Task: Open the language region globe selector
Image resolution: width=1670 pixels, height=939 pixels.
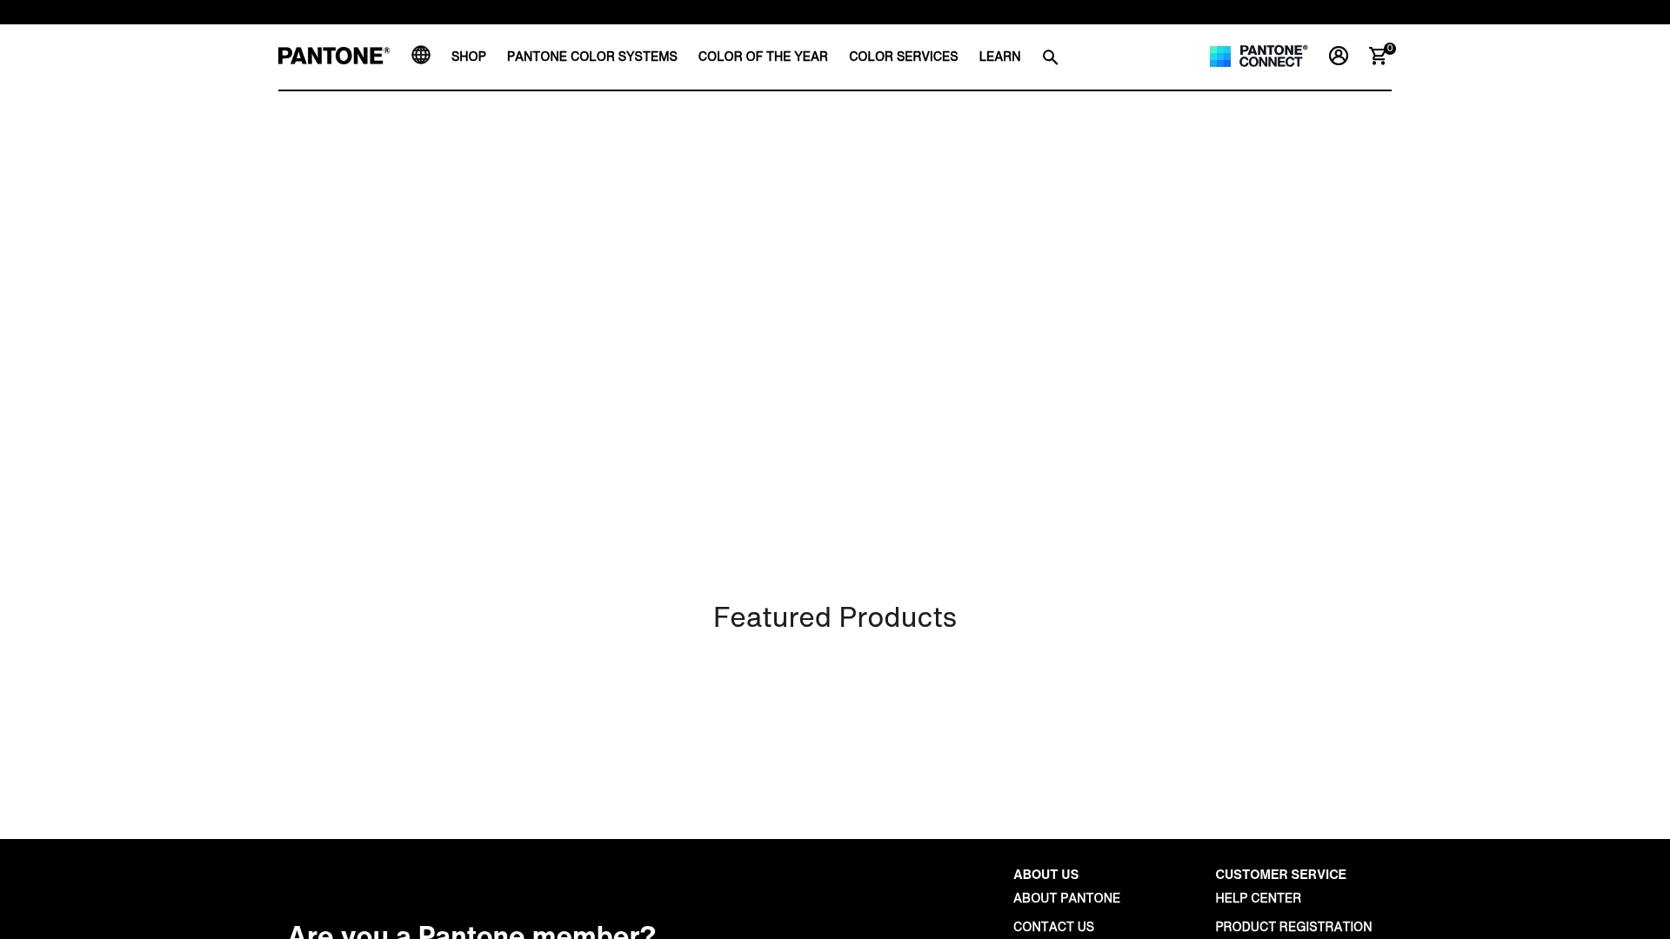Action: (x=421, y=56)
